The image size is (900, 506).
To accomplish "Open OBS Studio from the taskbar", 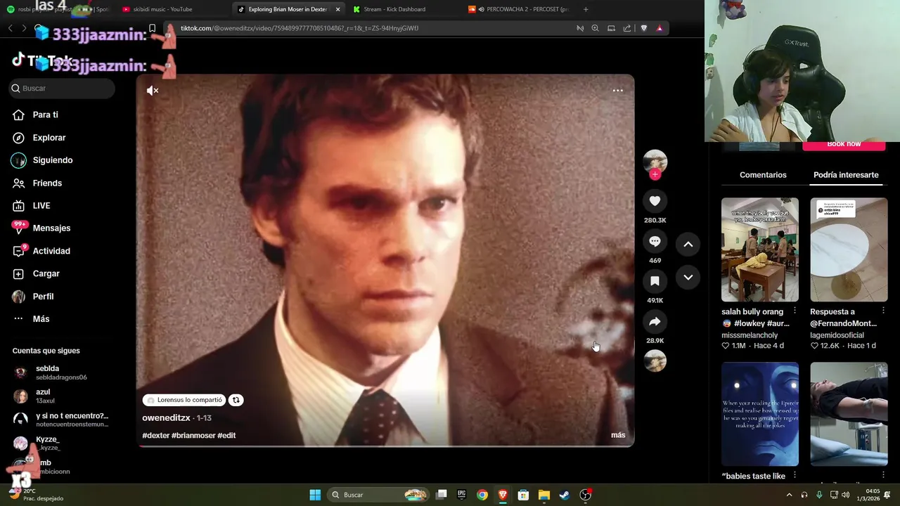I will (x=585, y=495).
